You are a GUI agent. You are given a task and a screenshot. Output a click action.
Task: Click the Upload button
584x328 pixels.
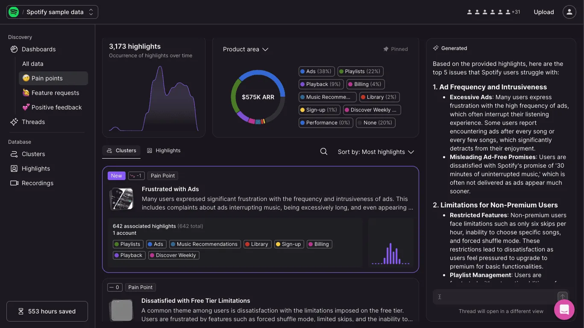pyautogui.click(x=544, y=12)
